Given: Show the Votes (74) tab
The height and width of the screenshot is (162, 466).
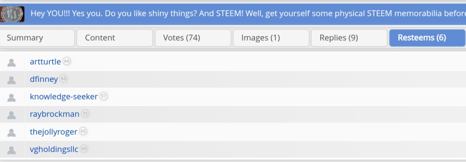Looking at the screenshot, I should [x=193, y=38].
